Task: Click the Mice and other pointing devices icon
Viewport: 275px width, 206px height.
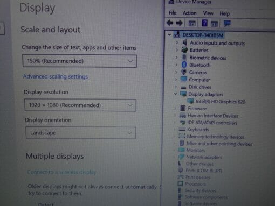Action: 182,143
